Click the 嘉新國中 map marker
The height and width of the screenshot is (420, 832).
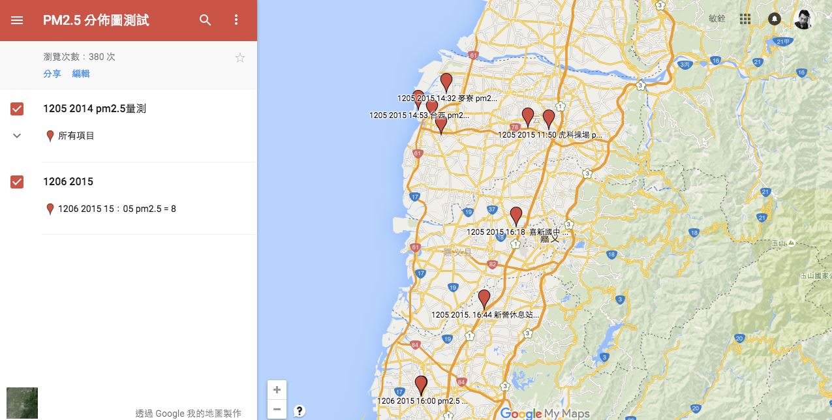(516, 215)
